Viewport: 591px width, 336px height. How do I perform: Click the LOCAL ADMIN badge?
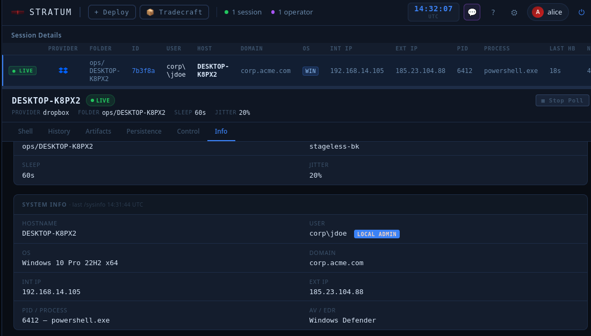[377, 234]
